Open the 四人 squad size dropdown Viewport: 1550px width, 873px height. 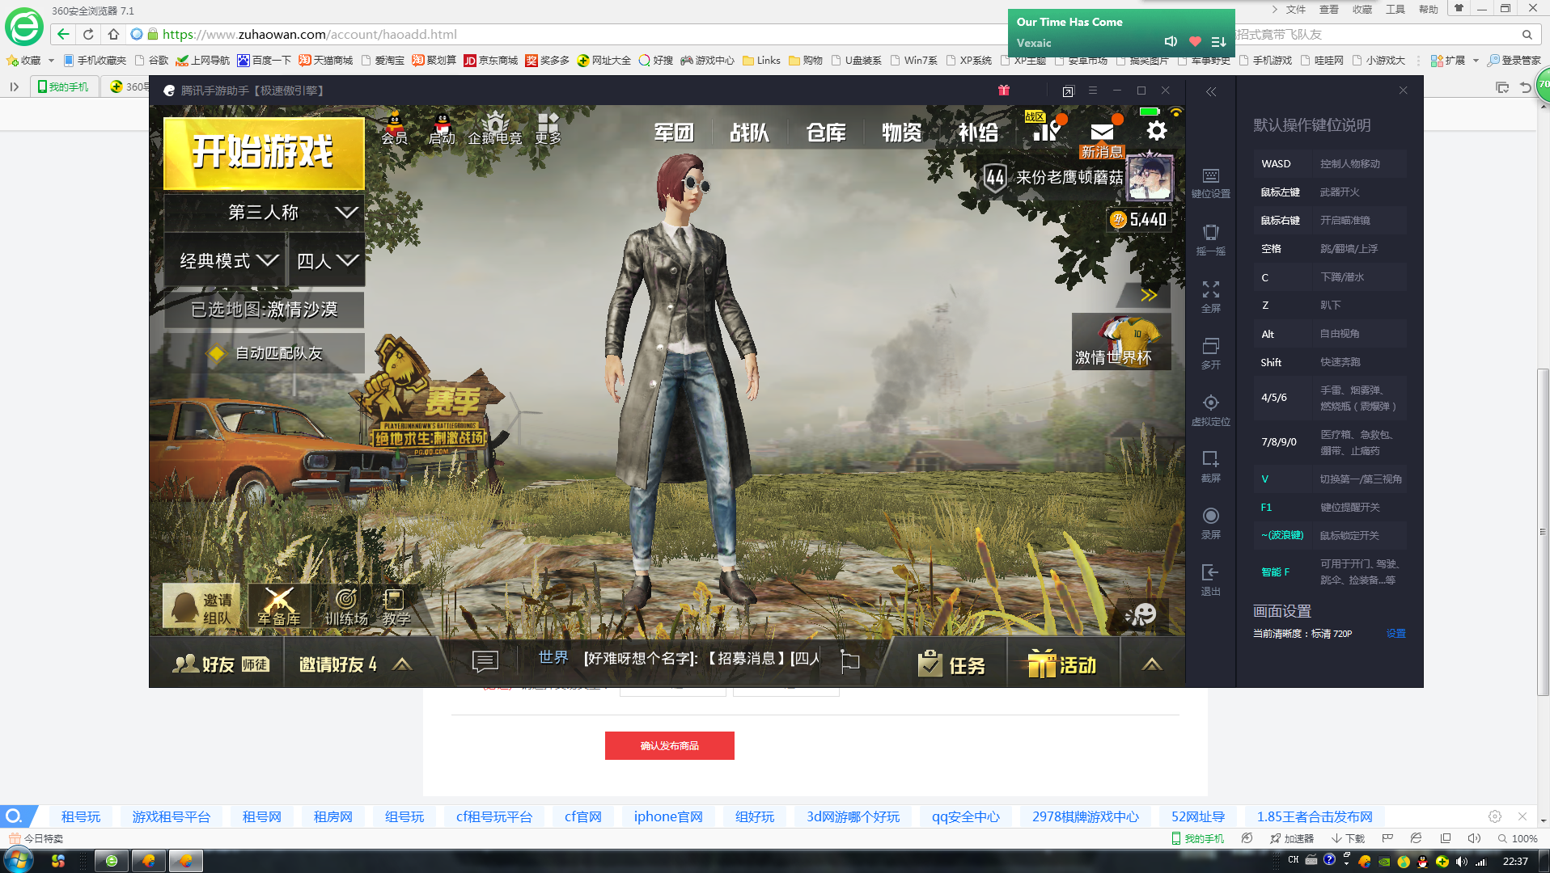tap(327, 260)
